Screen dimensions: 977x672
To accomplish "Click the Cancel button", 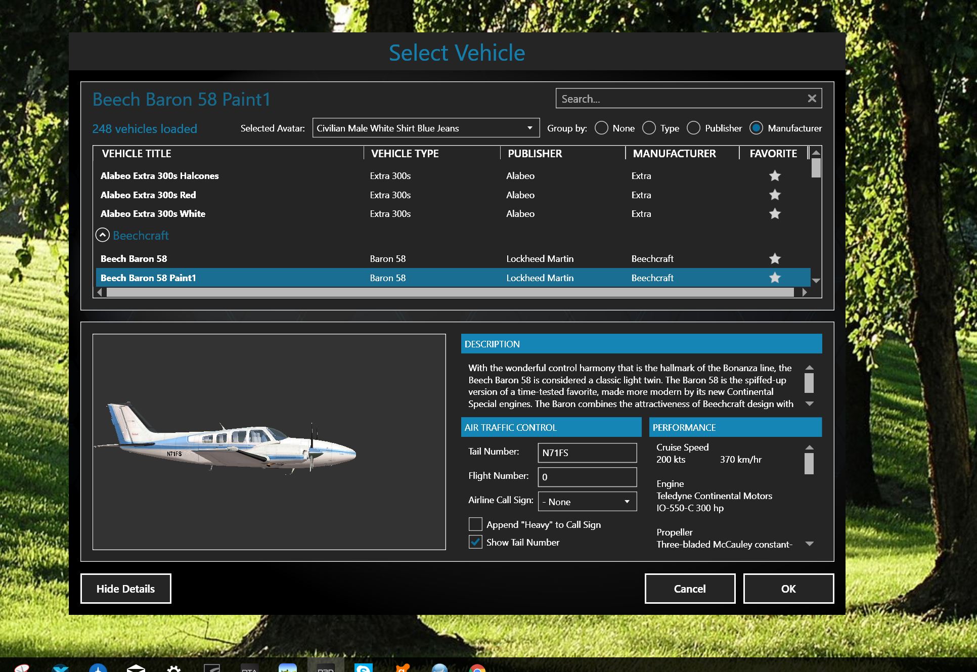I will tap(690, 589).
